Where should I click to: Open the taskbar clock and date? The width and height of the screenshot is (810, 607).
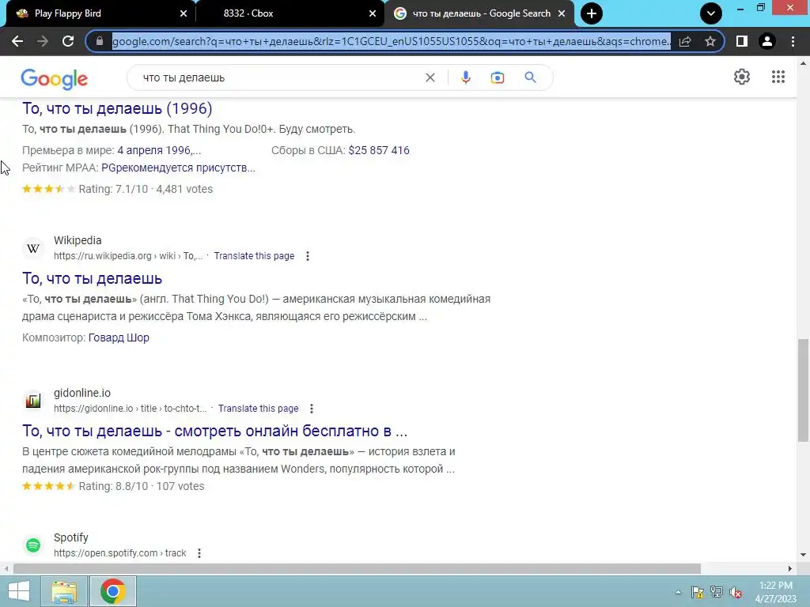click(776, 592)
